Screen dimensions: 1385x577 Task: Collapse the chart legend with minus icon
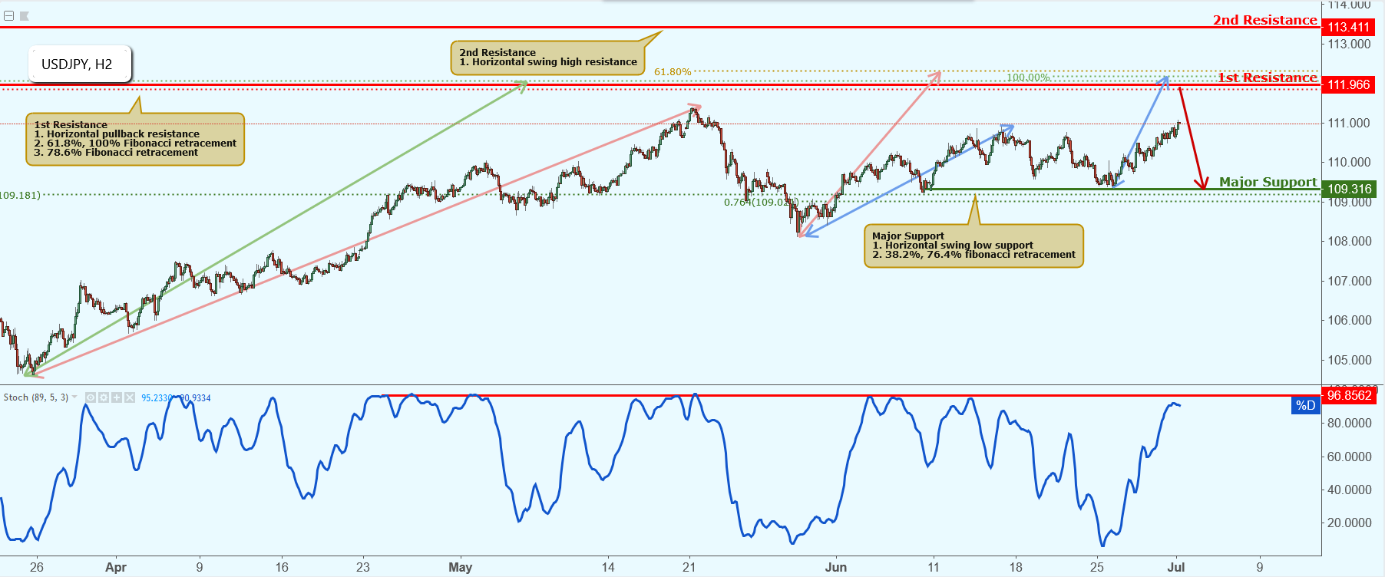point(8,15)
